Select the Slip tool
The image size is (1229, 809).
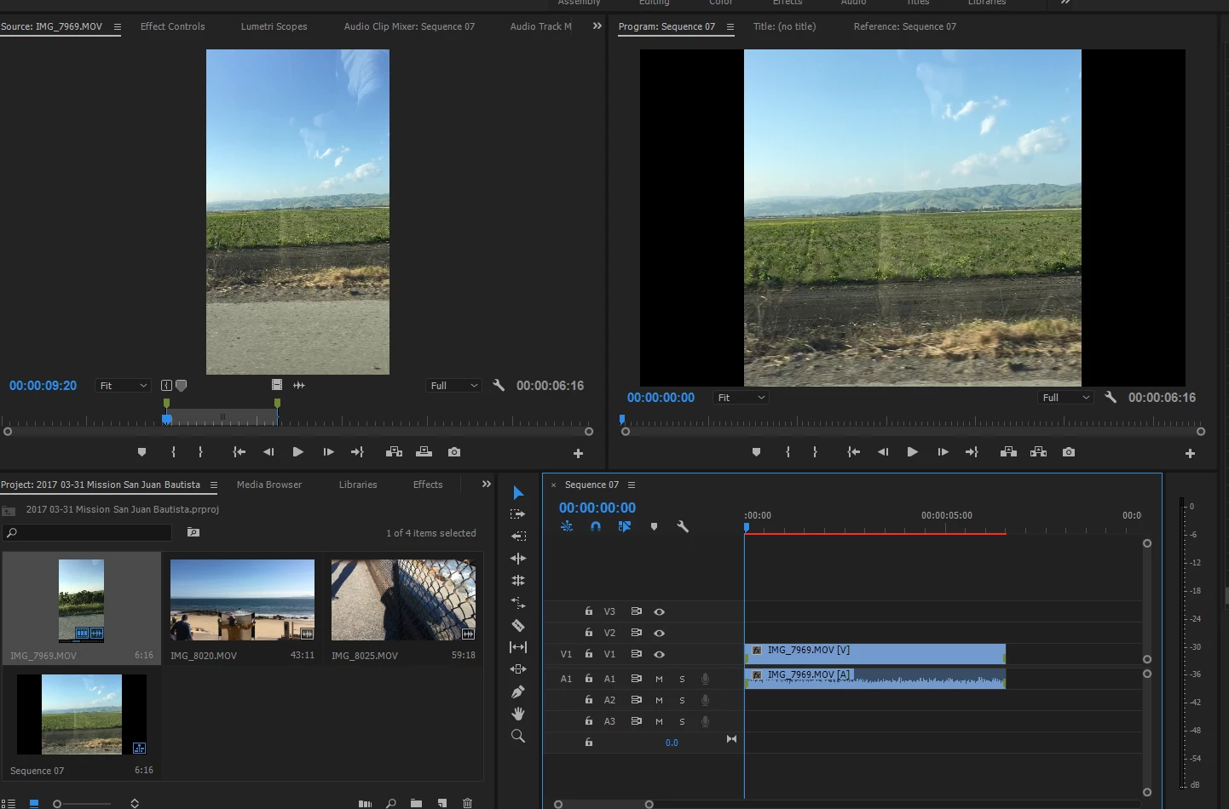pyautogui.click(x=518, y=647)
